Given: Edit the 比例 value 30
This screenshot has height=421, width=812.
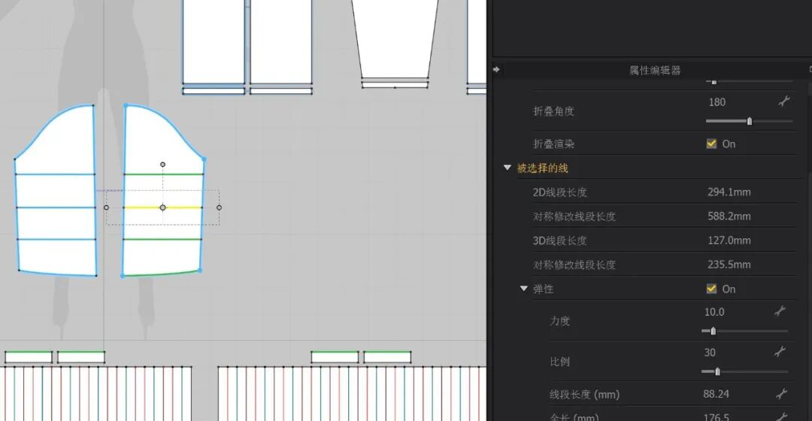Looking at the screenshot, I should [710, 353].
